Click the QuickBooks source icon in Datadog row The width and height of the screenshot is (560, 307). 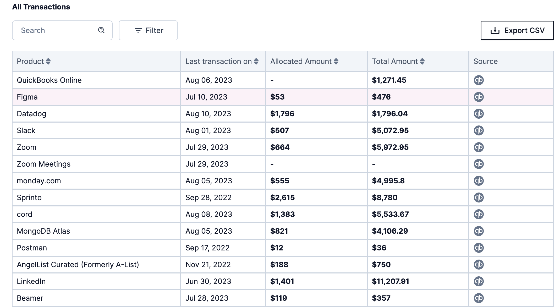click(479, 114)
